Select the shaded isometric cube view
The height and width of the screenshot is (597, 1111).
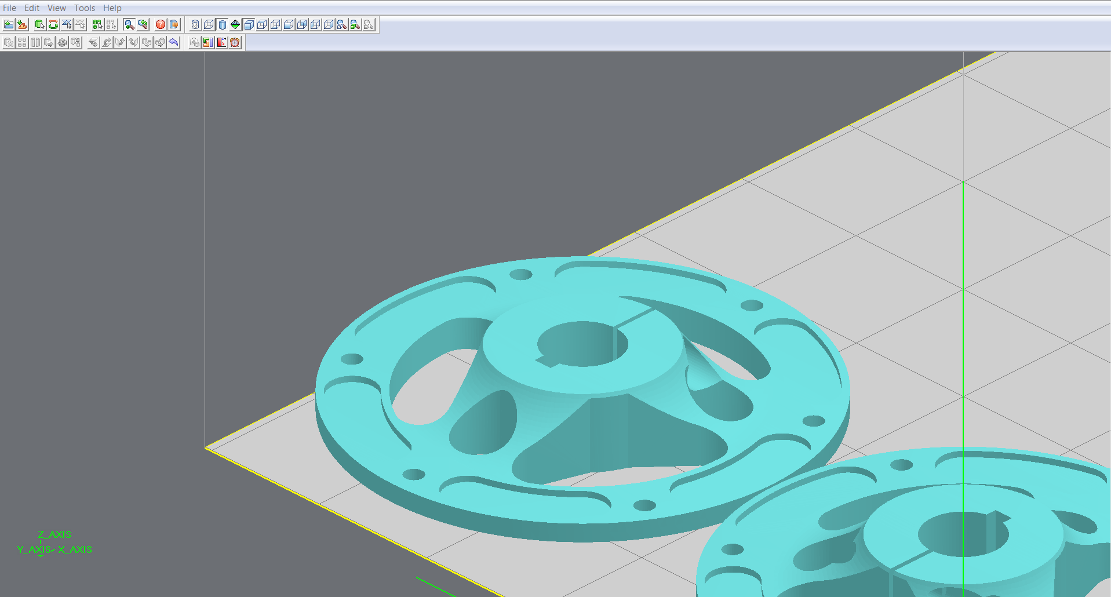tap(249, 24)
